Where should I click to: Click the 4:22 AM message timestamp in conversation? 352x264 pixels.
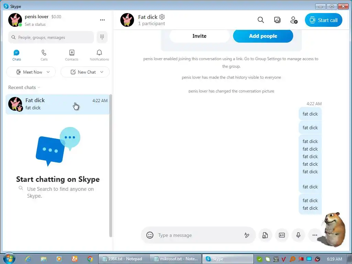[314, 104]
